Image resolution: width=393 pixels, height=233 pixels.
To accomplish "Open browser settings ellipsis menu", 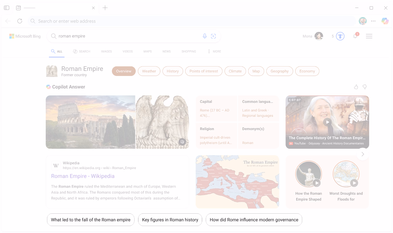I will tap(373, 21).
